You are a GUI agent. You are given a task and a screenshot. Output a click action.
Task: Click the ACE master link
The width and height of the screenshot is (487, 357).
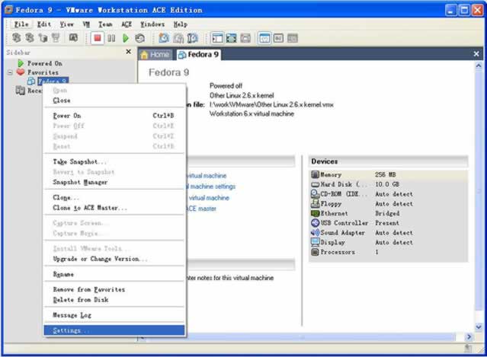point(201,209)
